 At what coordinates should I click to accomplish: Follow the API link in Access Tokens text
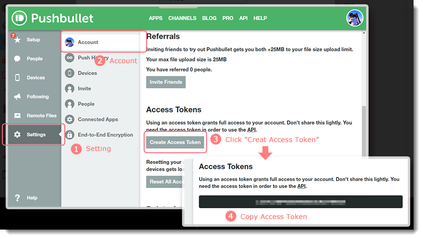[251, 130]
